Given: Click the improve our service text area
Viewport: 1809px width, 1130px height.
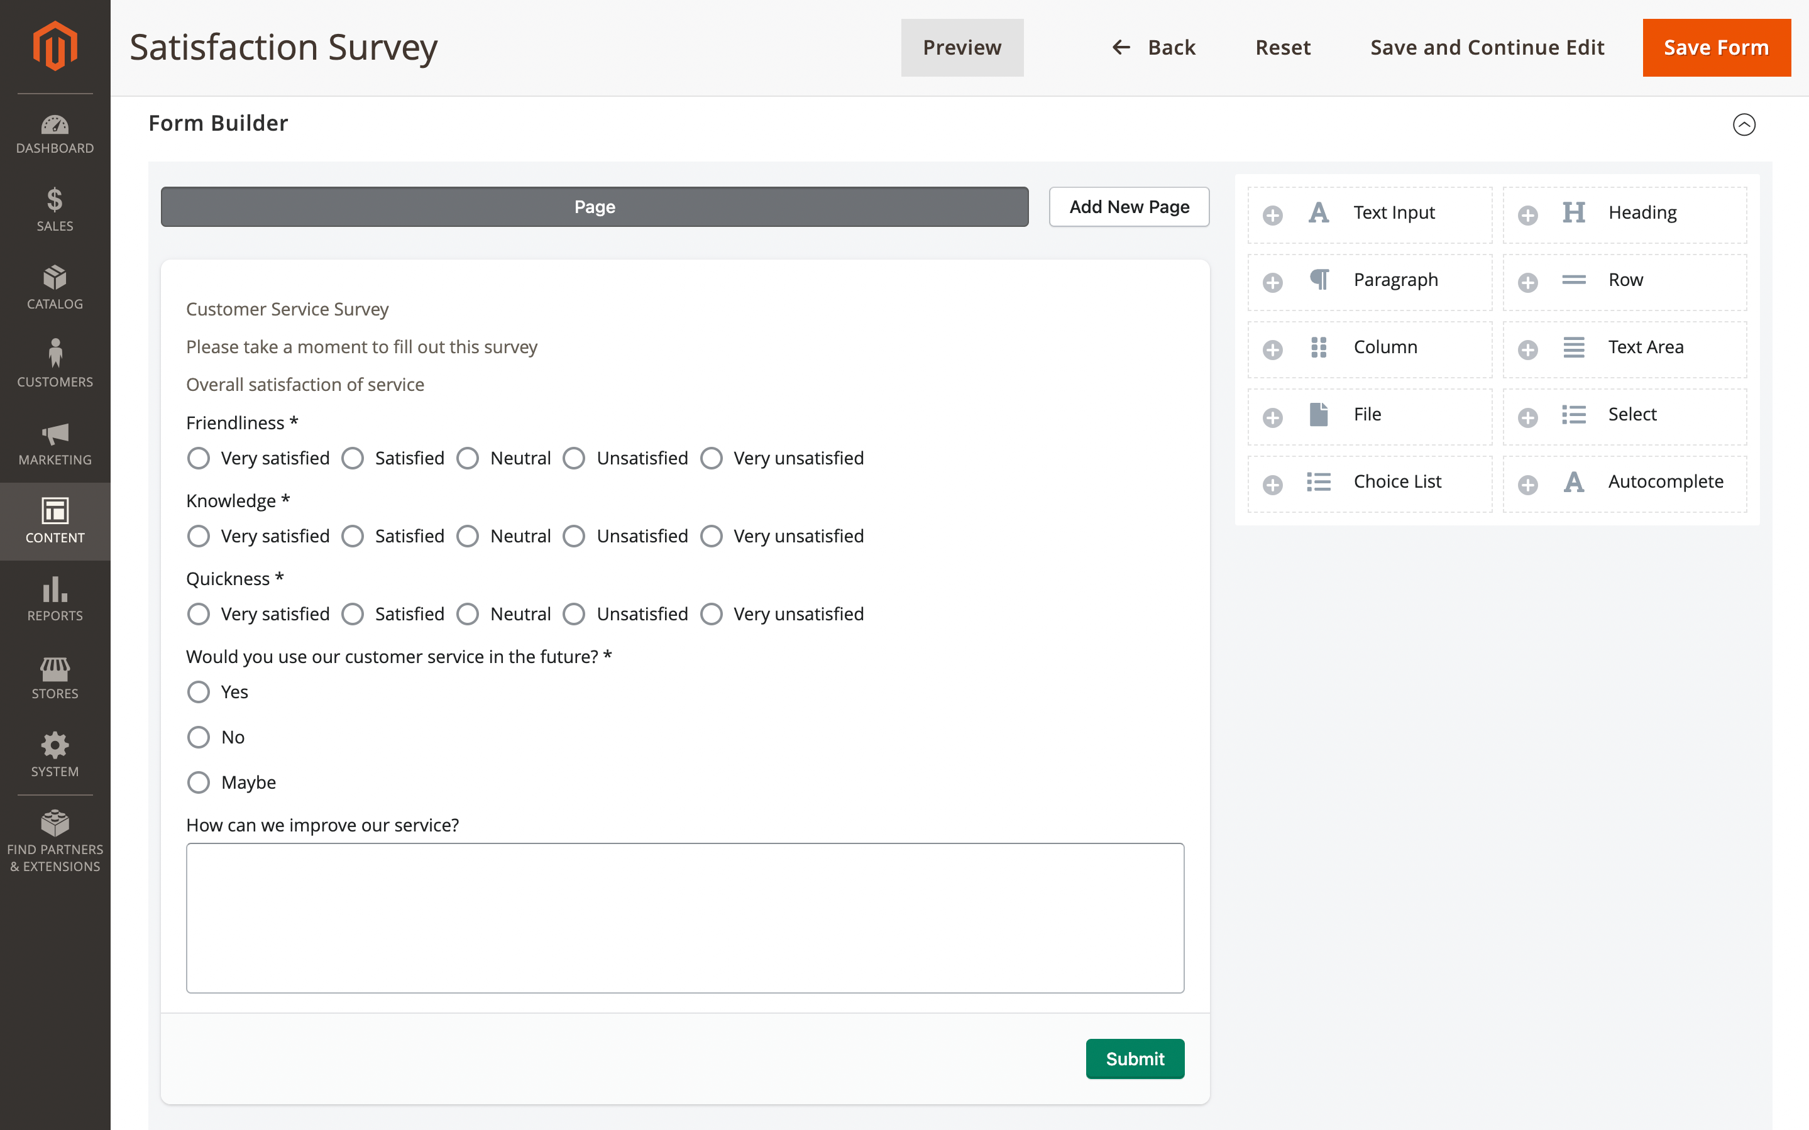Looking at the screenshot, I should [x=685, y=918].
